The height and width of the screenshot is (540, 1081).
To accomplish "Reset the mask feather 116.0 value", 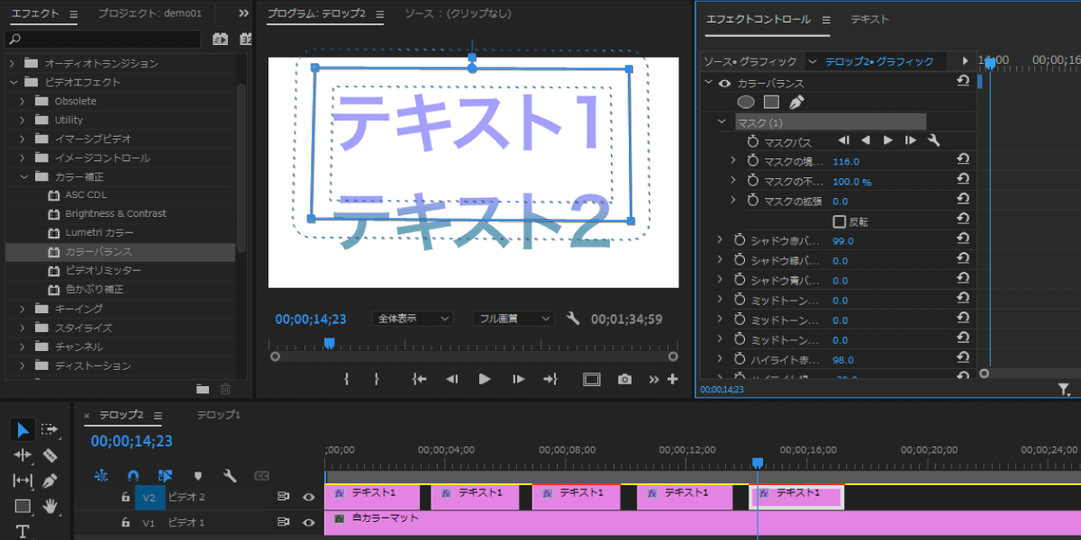I will click(963, 160).
